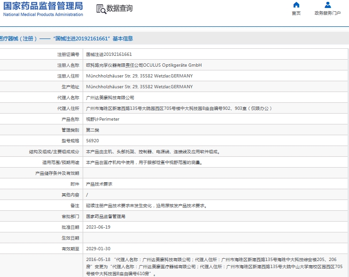
Task: Select the 第二类 management category value
Action: tap(93, 130)
